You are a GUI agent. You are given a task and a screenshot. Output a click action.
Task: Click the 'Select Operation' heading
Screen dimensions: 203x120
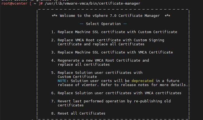tap(103, 24)
